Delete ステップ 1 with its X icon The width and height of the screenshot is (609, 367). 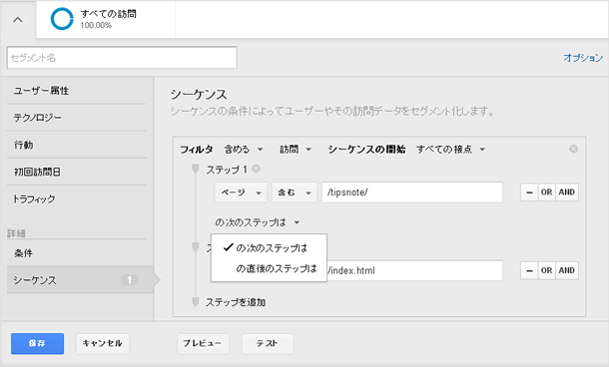[256, 169]
